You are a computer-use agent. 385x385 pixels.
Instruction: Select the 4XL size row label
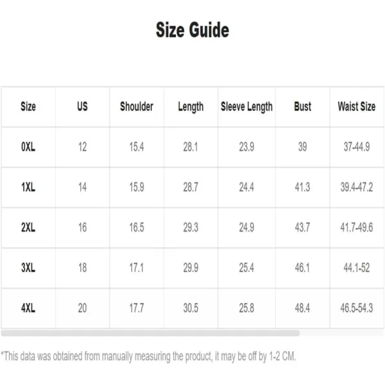(x=28, y=308)
